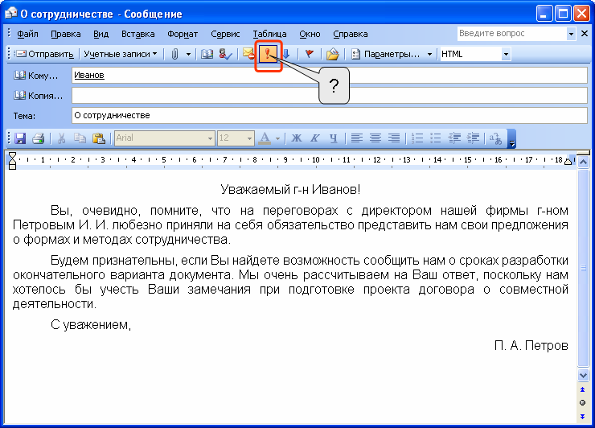Click the decrease indent icon
The height and width of the screenshot is (428, 595).
(x=454, y=138)
